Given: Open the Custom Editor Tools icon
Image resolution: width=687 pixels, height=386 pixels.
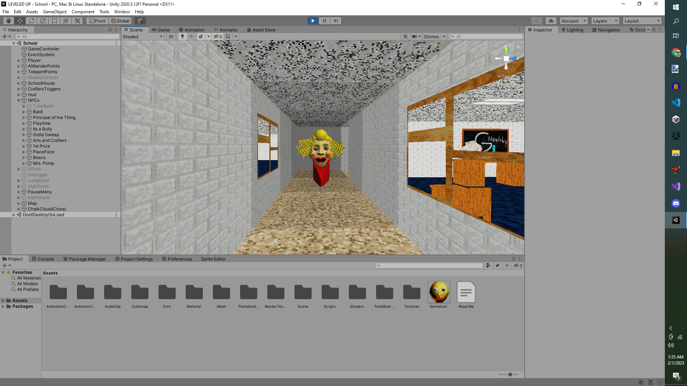Looking at the screenshot, I should [x=77, y=20].
